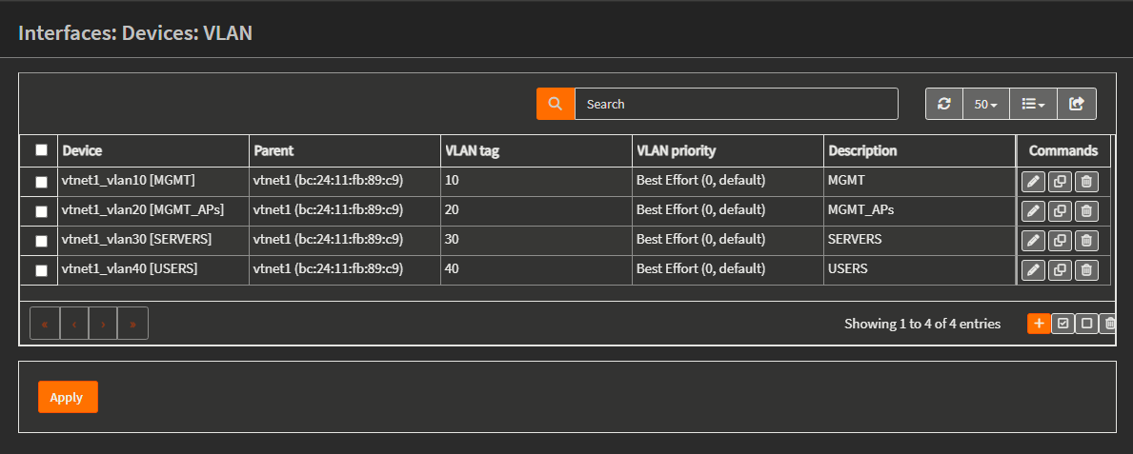Refresh the VLAN table
This screenshot has height=454, width=1133.
click(x=944, y=104)
